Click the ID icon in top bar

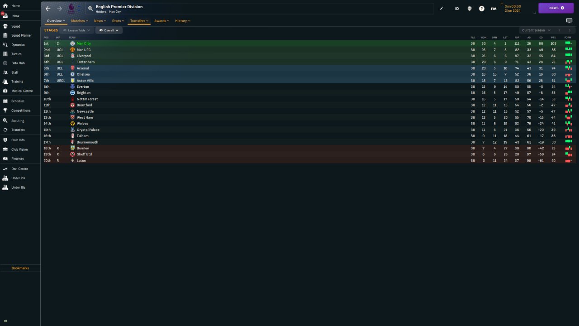(457, 9)
